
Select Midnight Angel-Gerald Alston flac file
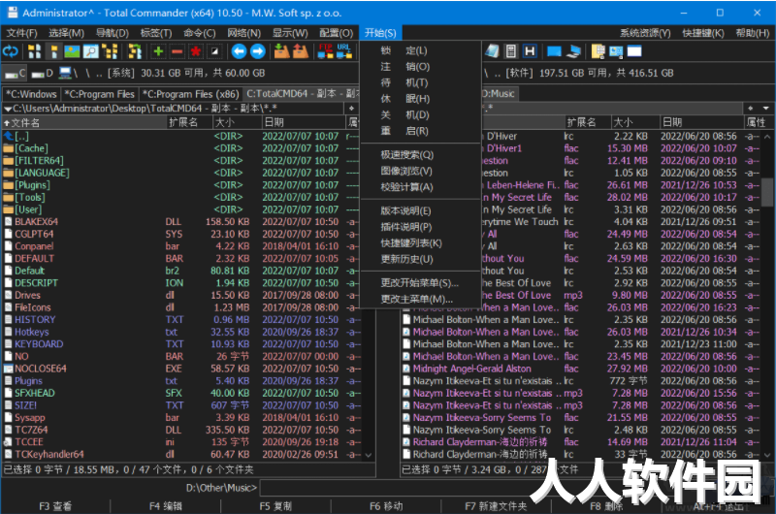pos(580,369)
